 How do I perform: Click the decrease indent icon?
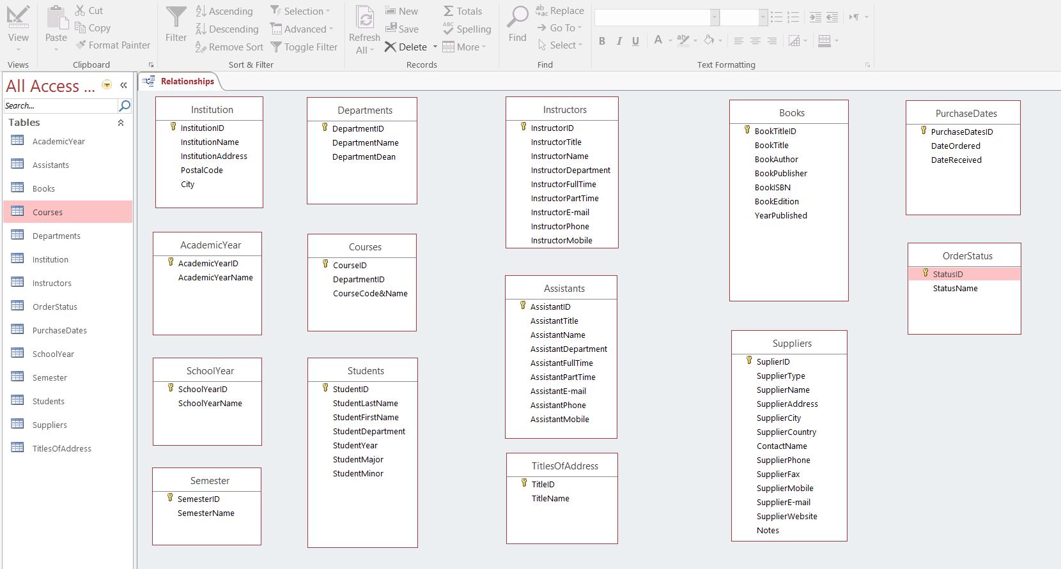coord(832,17)
